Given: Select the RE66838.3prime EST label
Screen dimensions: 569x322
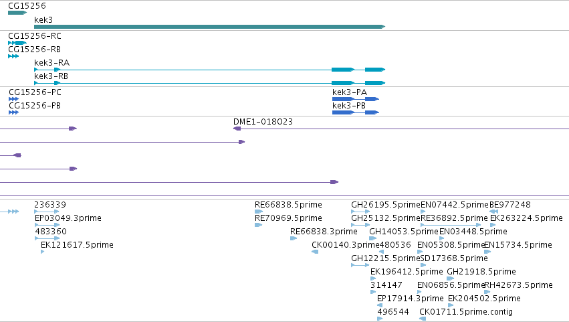Looking at the screenshot, I should (x=324, y=232).
